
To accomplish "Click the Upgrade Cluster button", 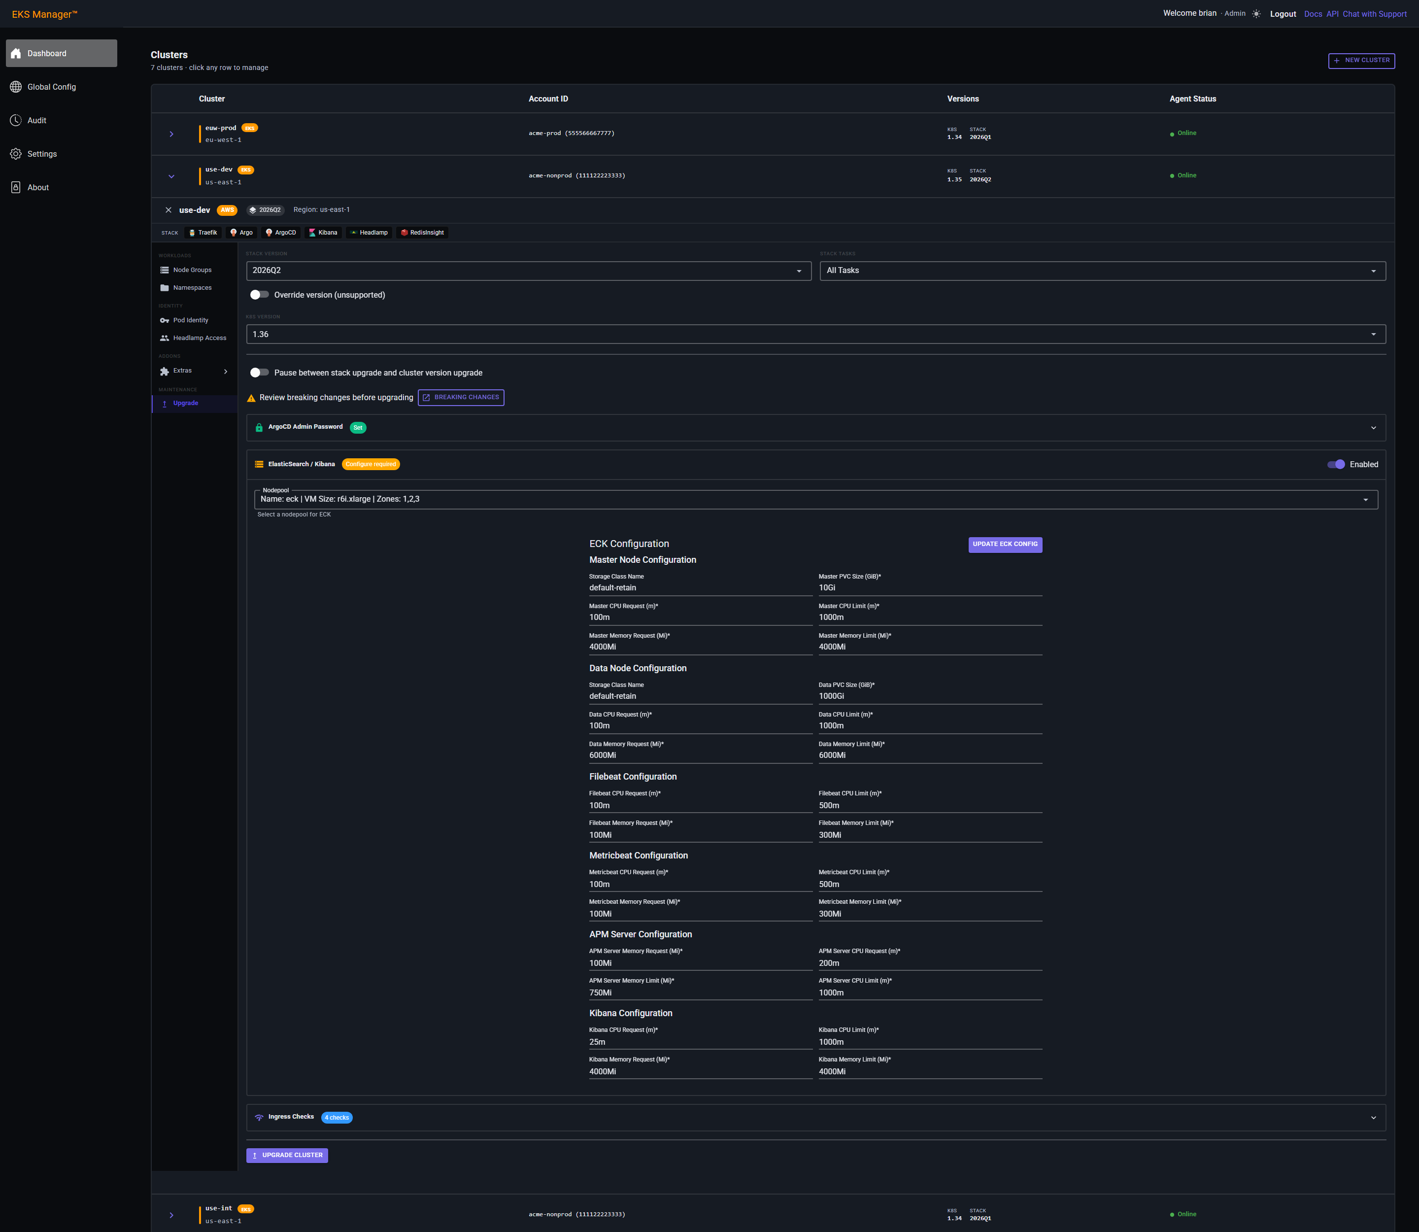I will click(x=287, y=1155).
